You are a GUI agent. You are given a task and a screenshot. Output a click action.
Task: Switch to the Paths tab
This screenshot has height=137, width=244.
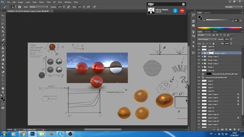(x=215, y=32)
